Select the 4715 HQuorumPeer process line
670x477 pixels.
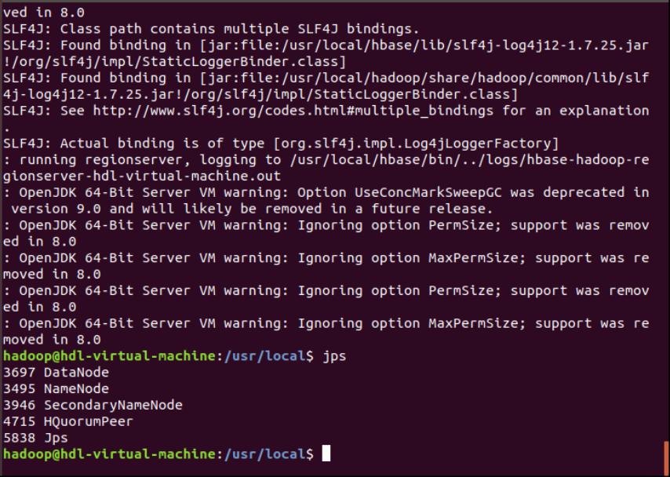[x=68, y=421]
